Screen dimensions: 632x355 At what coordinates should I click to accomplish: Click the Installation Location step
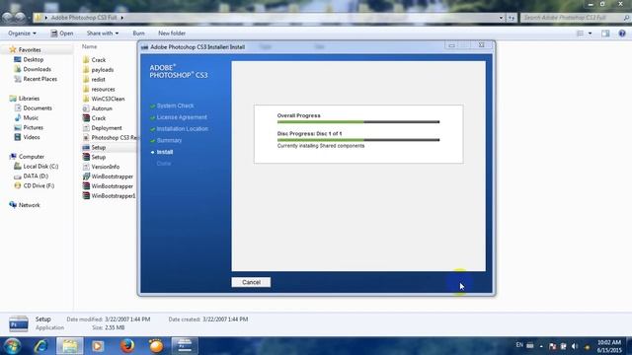182,129
